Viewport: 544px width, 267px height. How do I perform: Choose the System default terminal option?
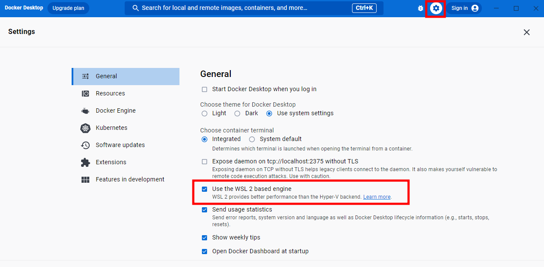pos(252,139)
